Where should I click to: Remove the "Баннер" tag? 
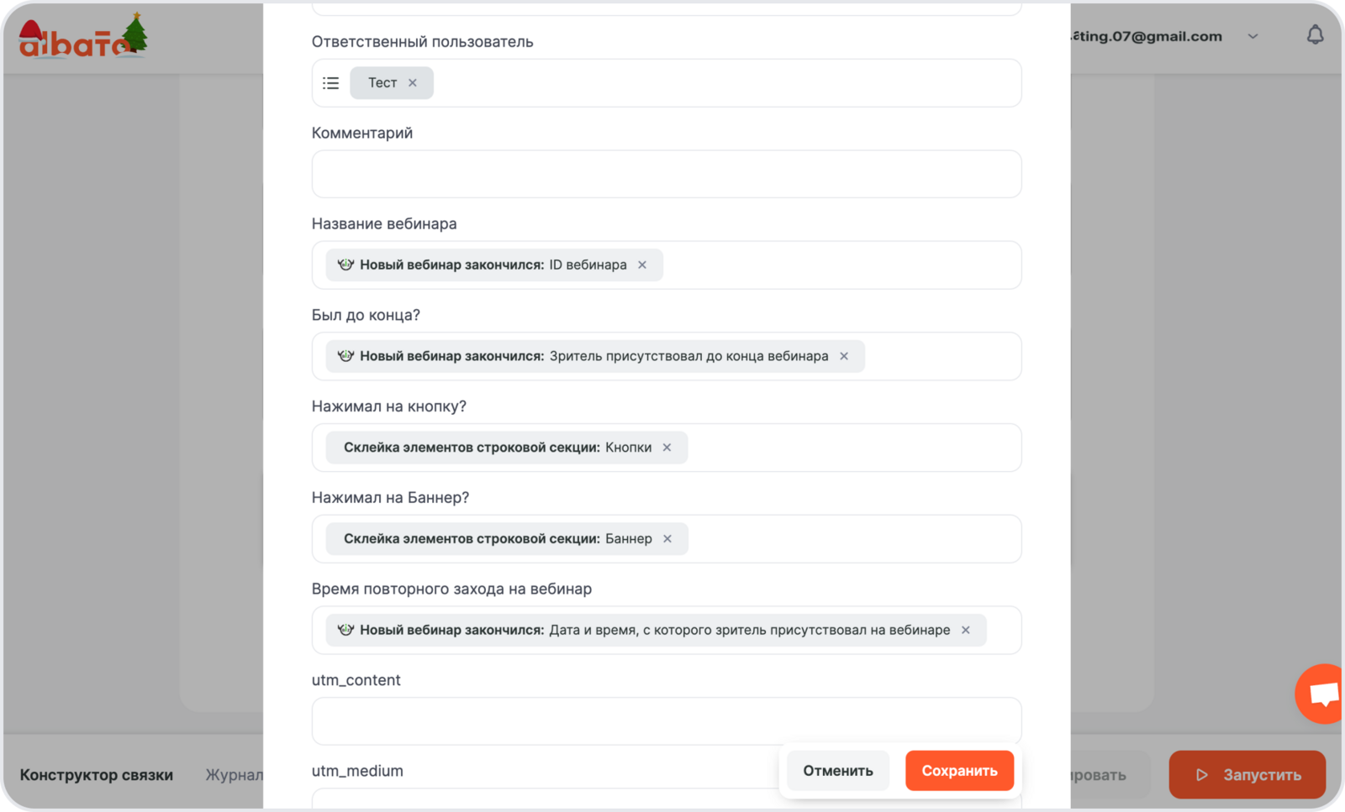coord(667,539)
